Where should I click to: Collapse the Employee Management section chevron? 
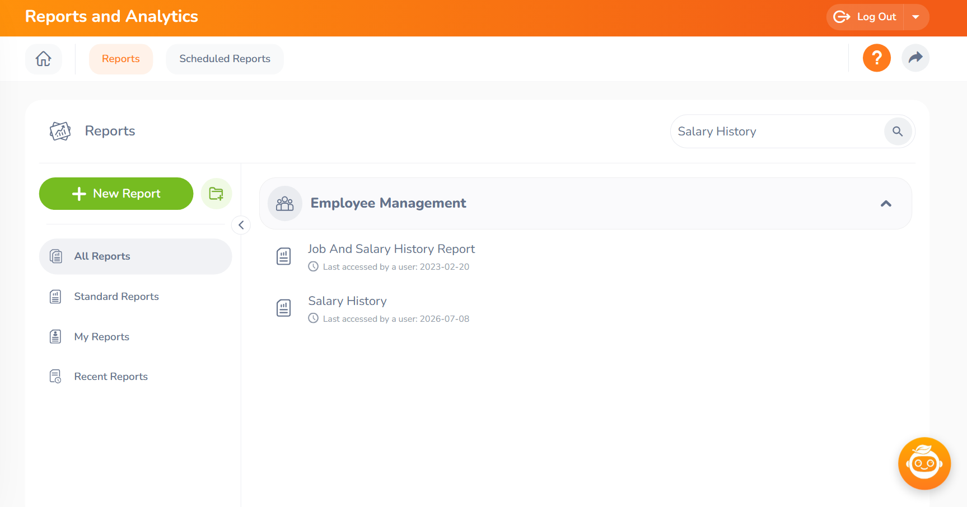[886, 204]
